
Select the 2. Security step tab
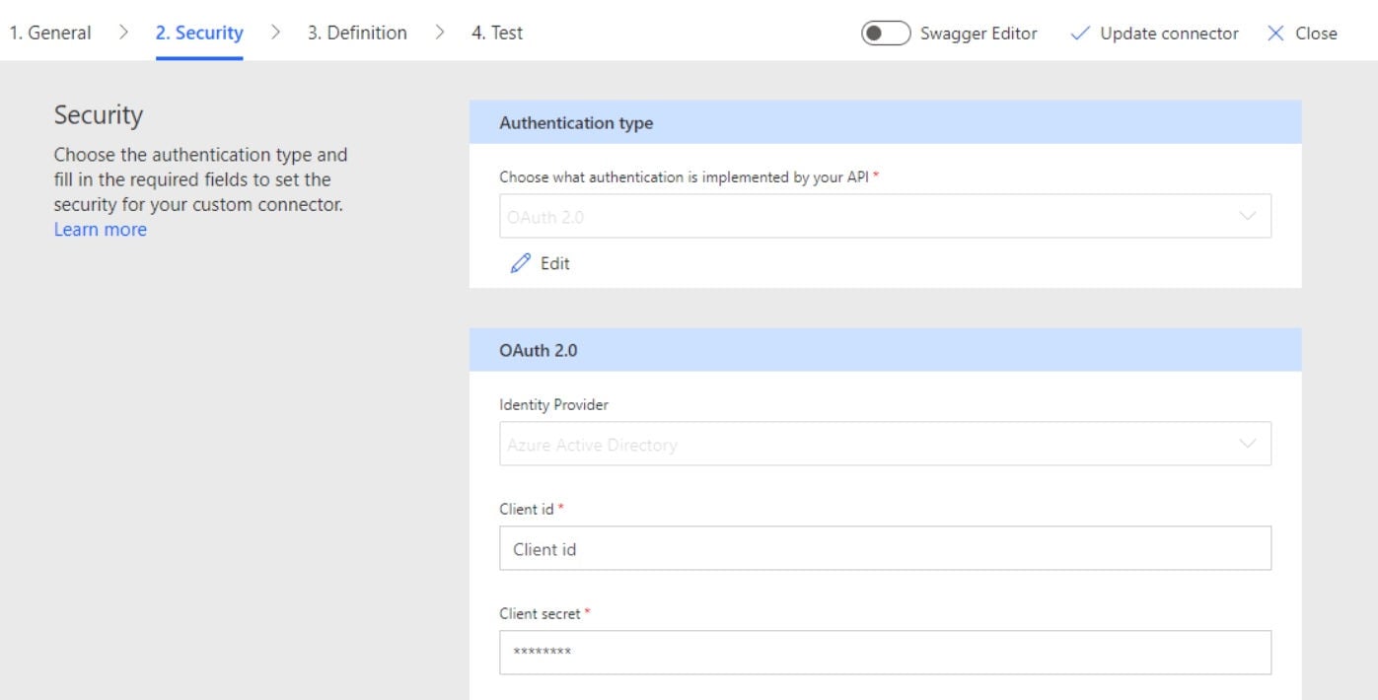pyautogui.click(x=199, y=33)
